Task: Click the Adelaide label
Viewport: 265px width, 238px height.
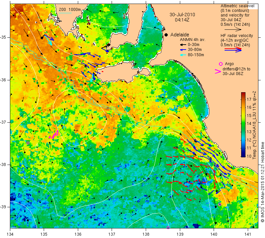Action: 180,35
